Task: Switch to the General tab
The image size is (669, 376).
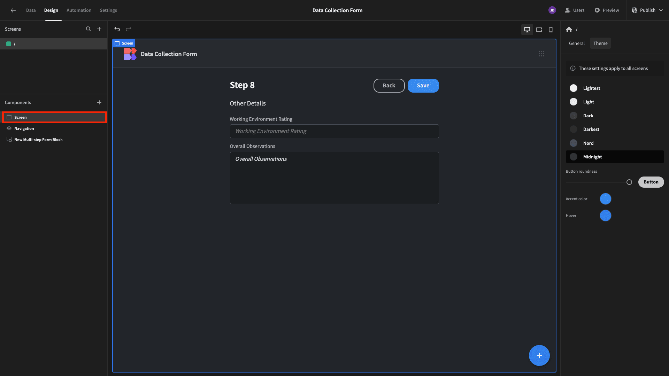Action: pos(577,44)
